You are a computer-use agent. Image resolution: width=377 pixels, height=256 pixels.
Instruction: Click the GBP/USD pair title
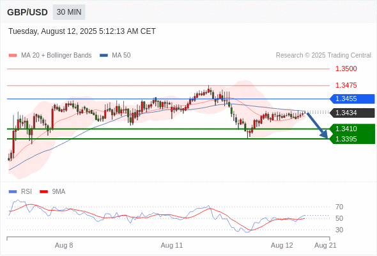(x=27, y=12)
